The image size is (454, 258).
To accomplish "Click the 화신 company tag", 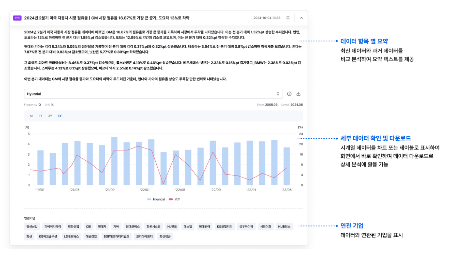I will [29, 236].
